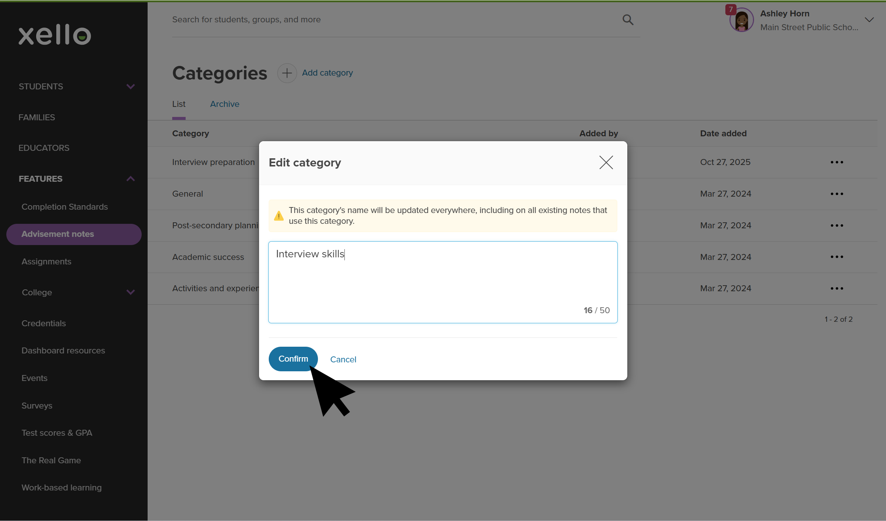Switch to the Archive tab
The height and width of the screenshot is (521, 886).
[224, 104]
